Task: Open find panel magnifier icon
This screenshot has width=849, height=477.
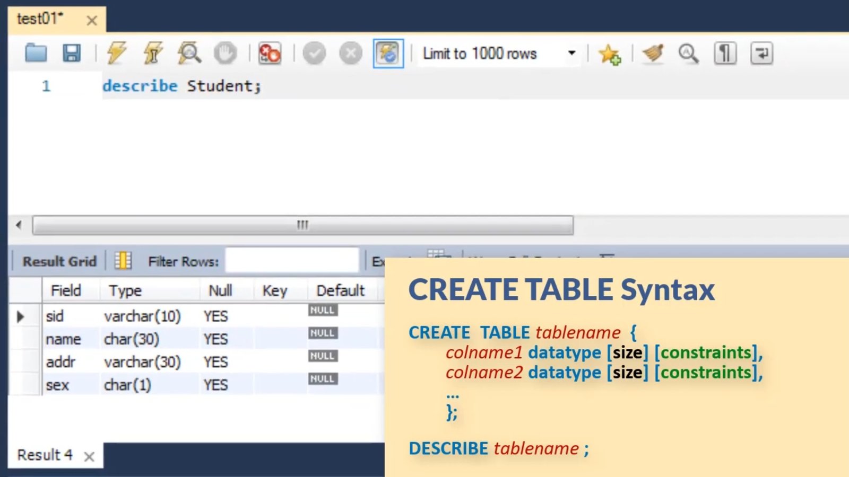Action: [689, 54]
